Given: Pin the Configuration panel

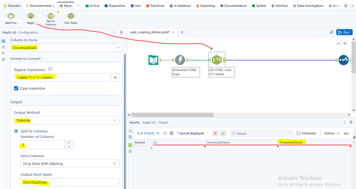Looking at the screenshot, I should point(121,32).
